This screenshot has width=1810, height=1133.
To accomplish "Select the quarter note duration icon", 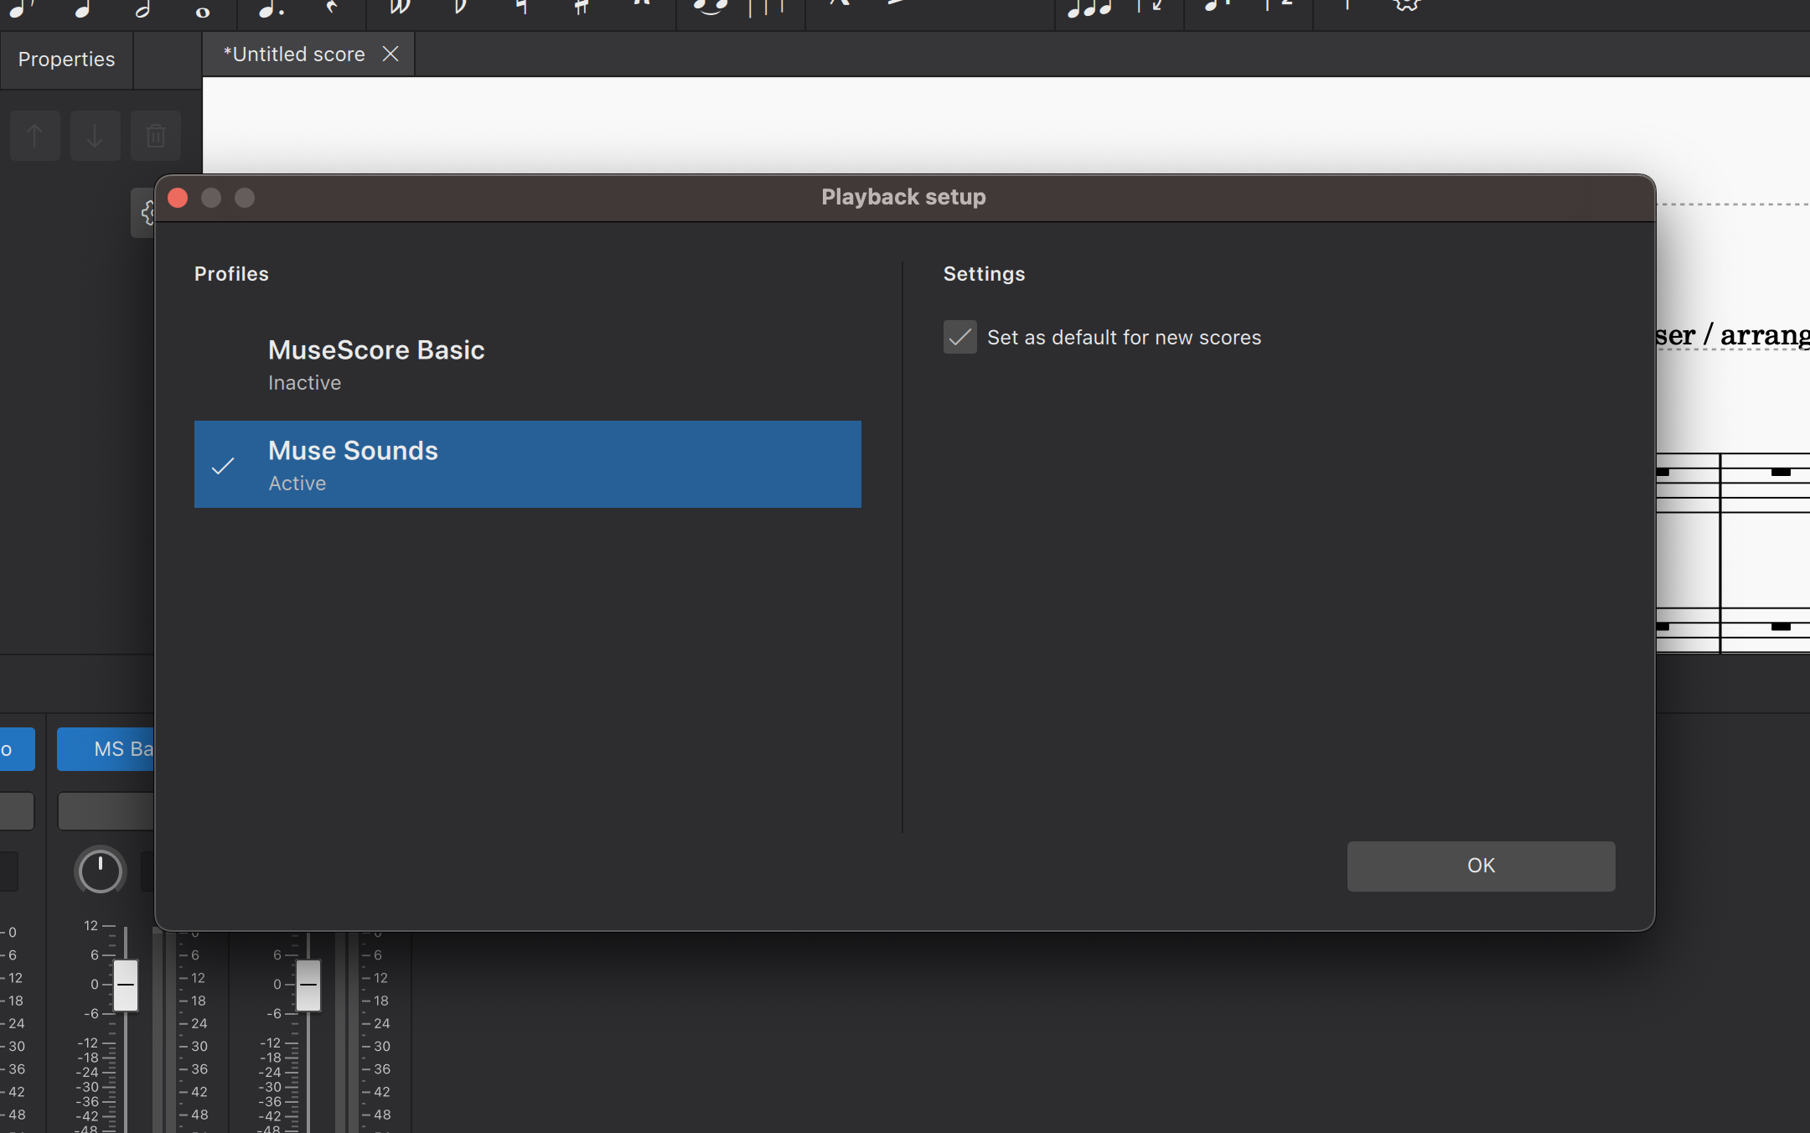I will pos(82,8).
